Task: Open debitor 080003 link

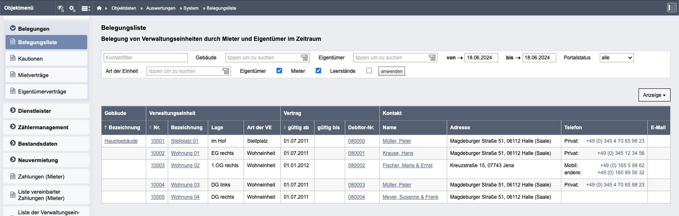Action: coord(357,185)
